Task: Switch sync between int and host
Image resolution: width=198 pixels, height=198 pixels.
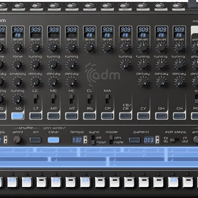Action: pyautogui.click(x=94, y=140)
